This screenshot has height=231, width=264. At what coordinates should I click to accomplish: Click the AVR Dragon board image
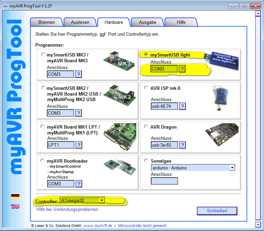(222, 135)
